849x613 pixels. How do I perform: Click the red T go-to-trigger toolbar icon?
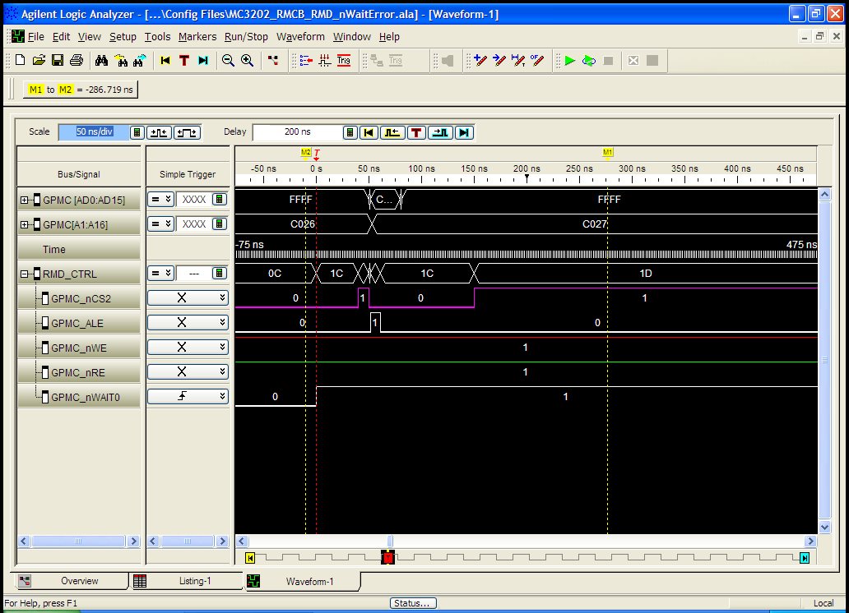coord(184,61)
